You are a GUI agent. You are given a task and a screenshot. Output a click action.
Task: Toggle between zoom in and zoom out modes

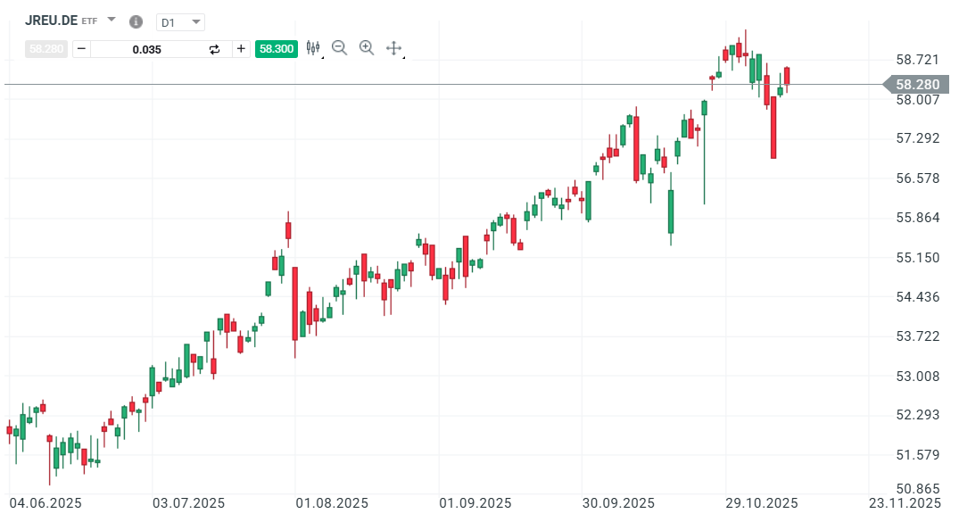pyautogui.click(x=367, y=48)
